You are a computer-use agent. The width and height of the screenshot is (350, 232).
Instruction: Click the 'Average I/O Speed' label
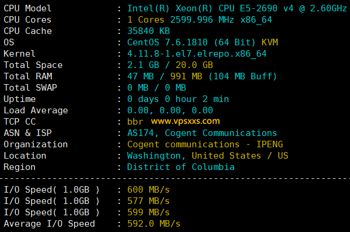50,224
